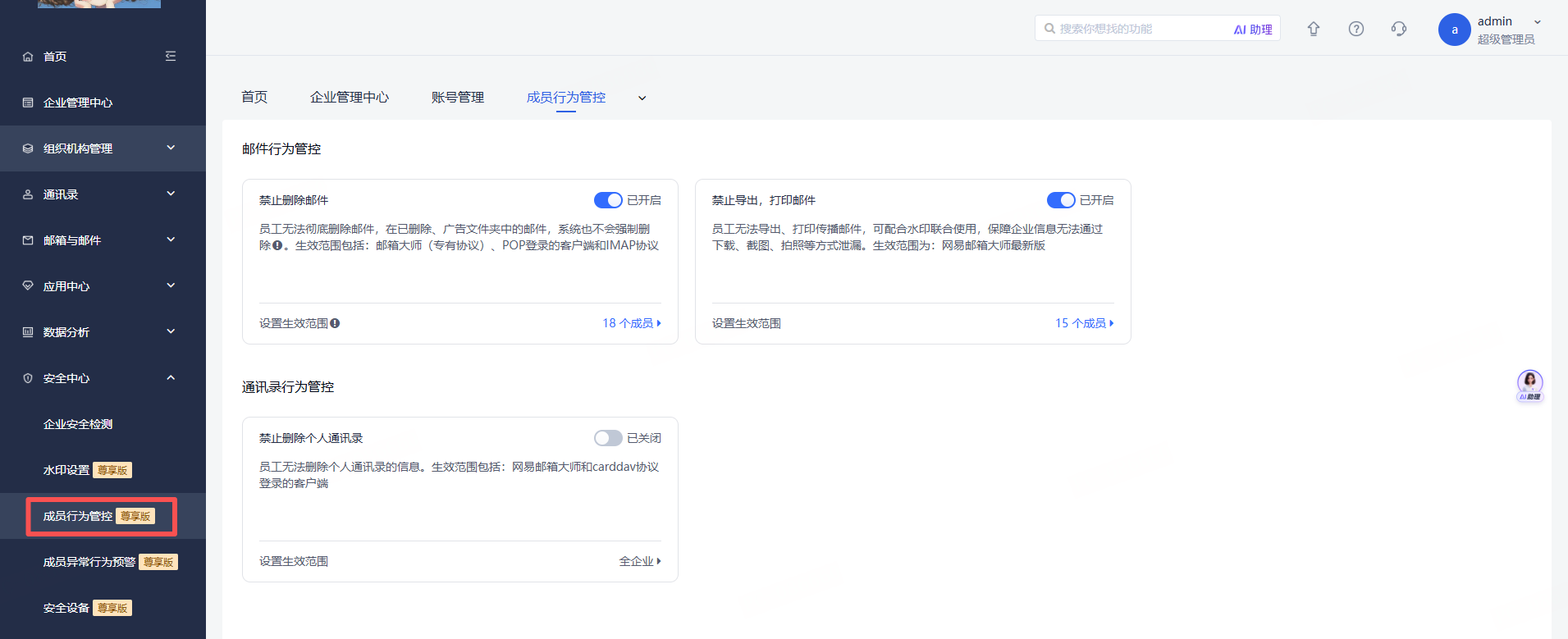The width and height of the screenshot is (1568, 639).
Task: Click the admin avatar circle
Action: 1455,30
